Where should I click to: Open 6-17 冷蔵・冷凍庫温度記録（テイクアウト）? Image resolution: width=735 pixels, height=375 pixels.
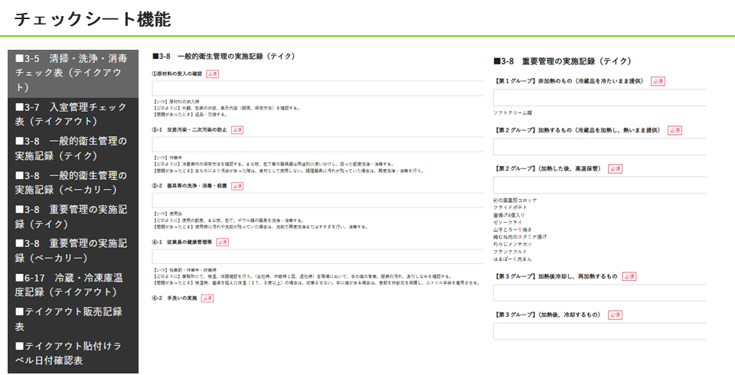click(73, 285)
